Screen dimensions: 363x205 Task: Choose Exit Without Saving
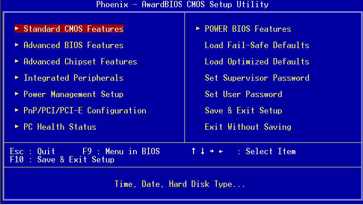click(x=248, y=127)
